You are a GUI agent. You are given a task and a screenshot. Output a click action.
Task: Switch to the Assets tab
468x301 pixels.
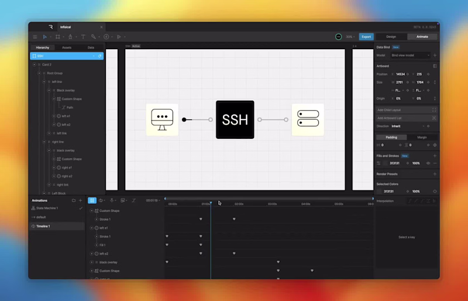tap(67, 47)
